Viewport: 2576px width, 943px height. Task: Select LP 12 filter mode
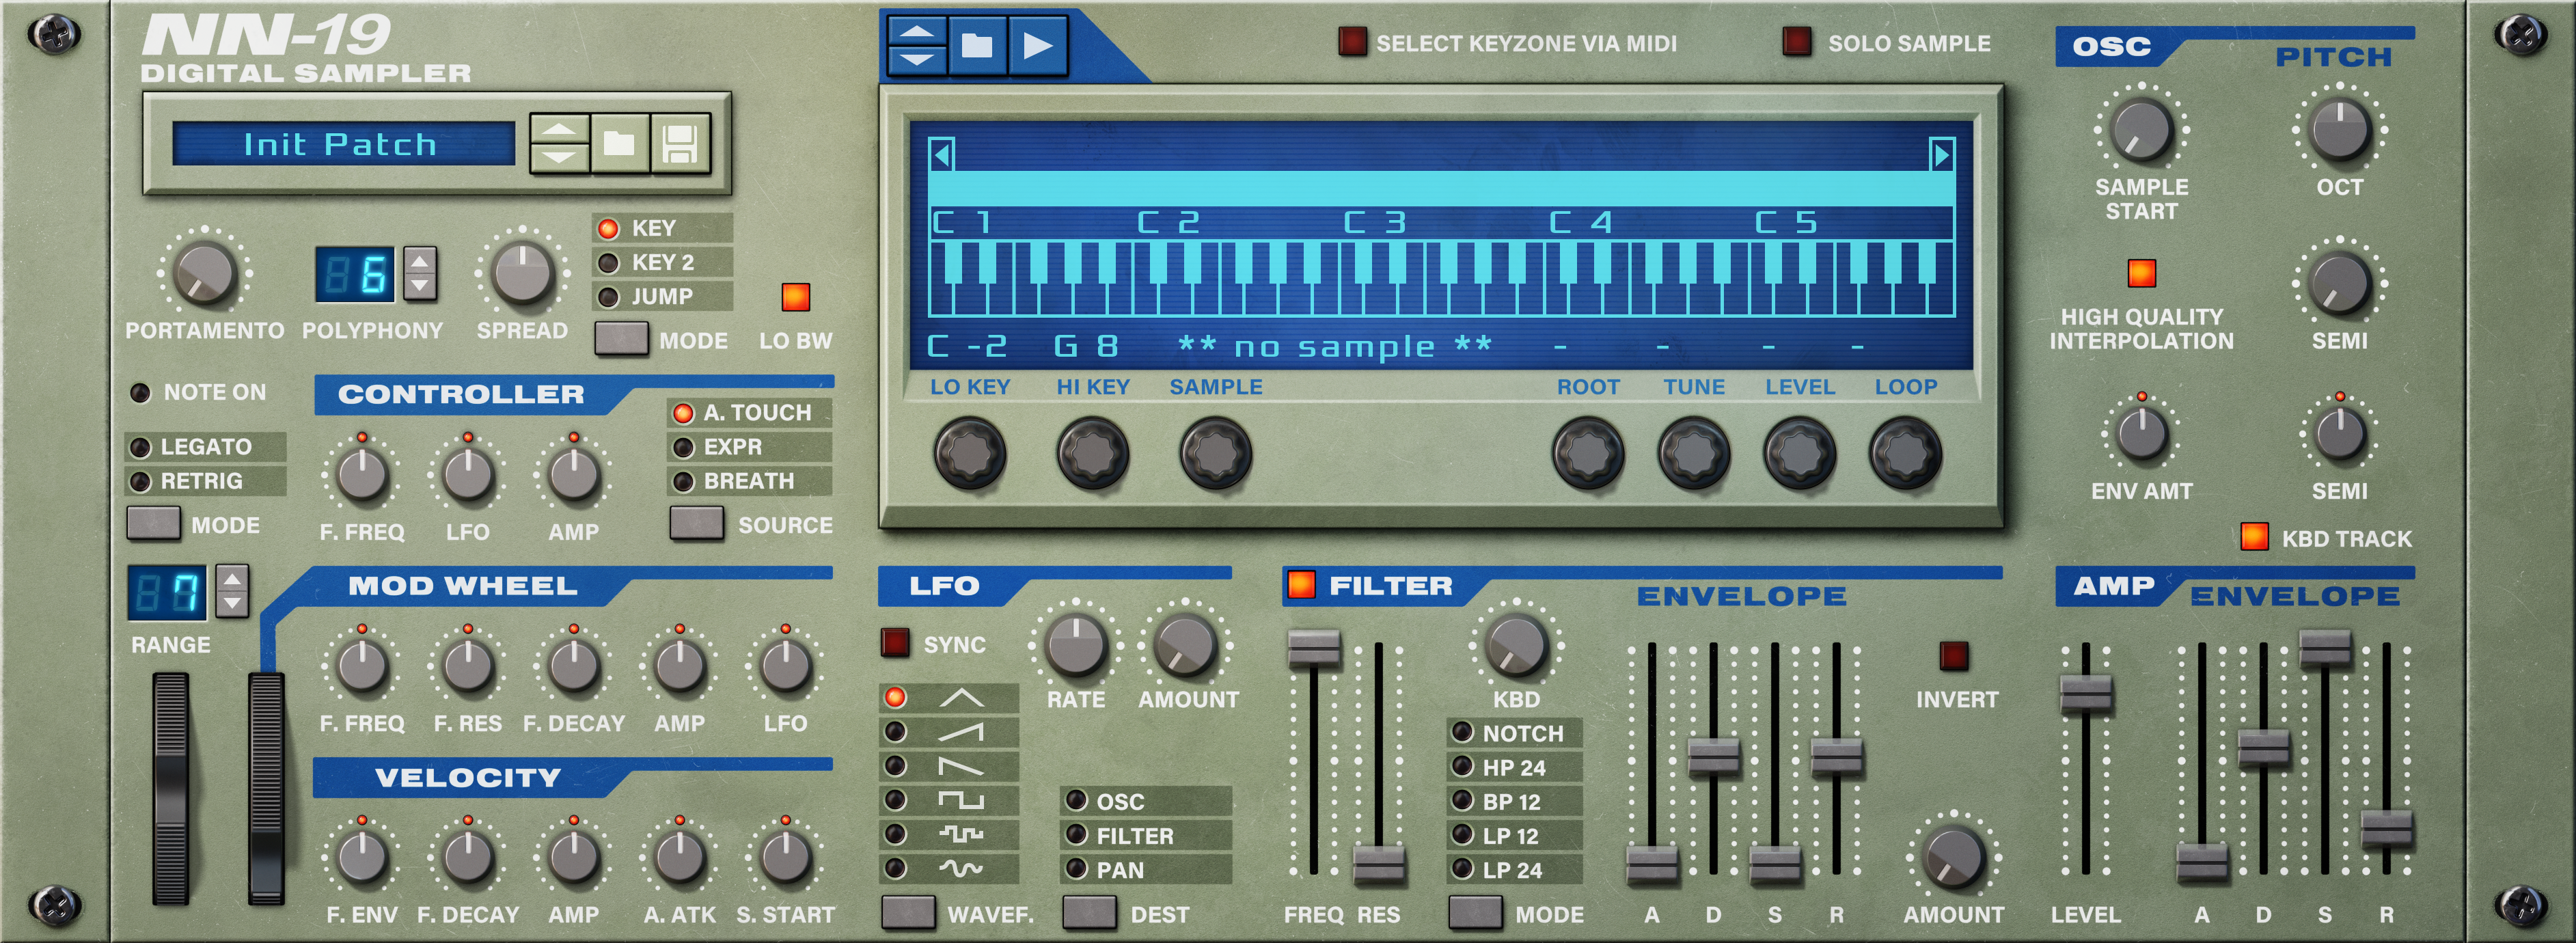coord(1515,835)
